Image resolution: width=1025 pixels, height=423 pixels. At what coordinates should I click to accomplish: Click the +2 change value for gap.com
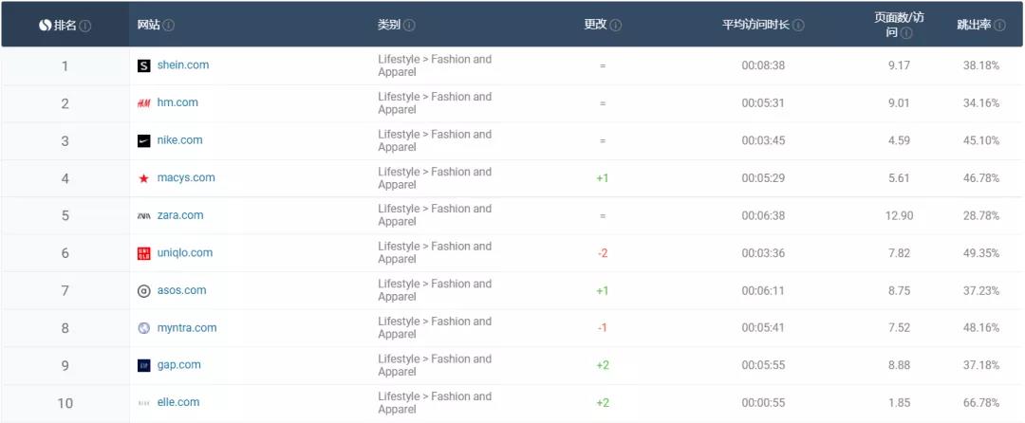pyautogui.click(x=603, y=365)
